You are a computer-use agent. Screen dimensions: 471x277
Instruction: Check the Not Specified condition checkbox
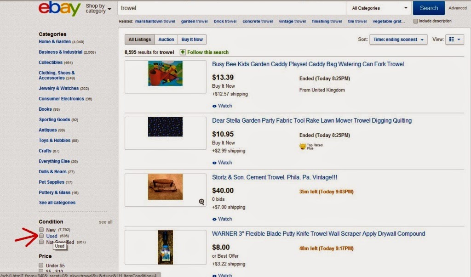click(41, 242)
